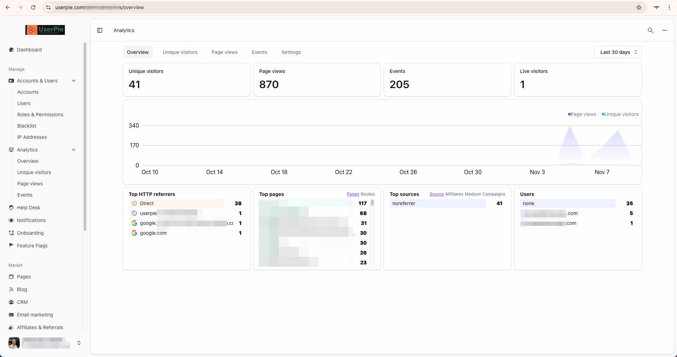The image size is (677, 357).
Task: Bookmark this page with star icon
Action: pos(639,7)
